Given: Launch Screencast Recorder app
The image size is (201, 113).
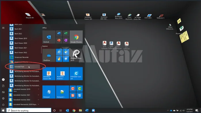Looking at the screenshot, I should point(24,57).
